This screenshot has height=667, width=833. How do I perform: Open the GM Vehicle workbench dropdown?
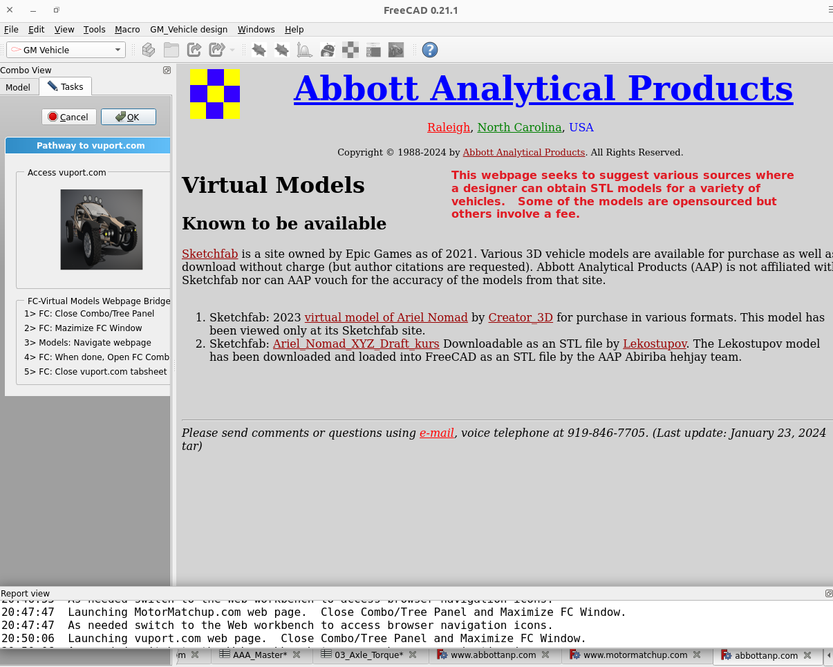click(66, 50)
